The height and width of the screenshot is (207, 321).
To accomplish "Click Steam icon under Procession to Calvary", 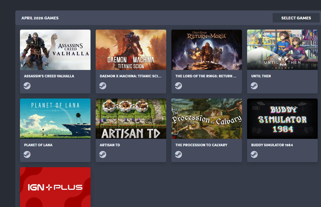I will coord(179,154).
